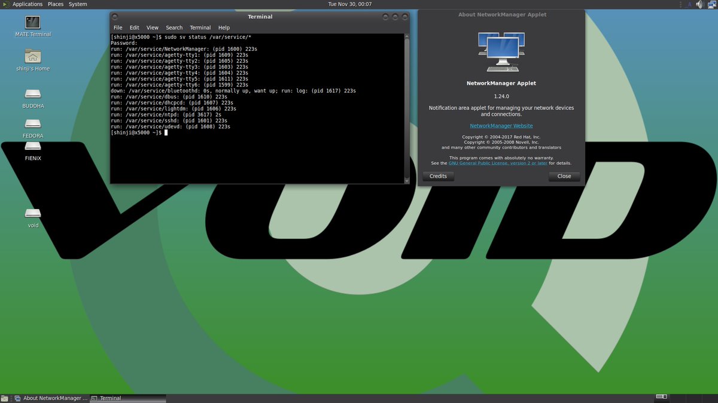Click the '/var/service/lightdm' output line

click(x=174, y=109)
